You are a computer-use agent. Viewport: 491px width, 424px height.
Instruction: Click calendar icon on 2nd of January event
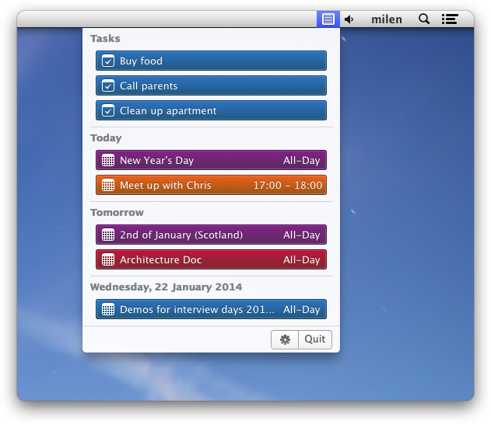click(x=108, y=235)
